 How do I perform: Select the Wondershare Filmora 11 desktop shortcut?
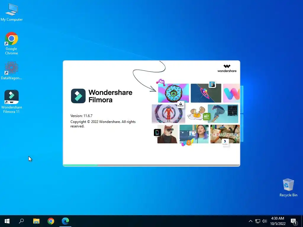tap(12, 101)
